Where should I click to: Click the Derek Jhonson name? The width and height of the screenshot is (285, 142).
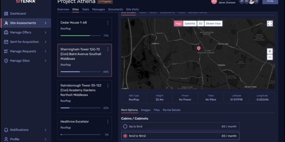227,3
